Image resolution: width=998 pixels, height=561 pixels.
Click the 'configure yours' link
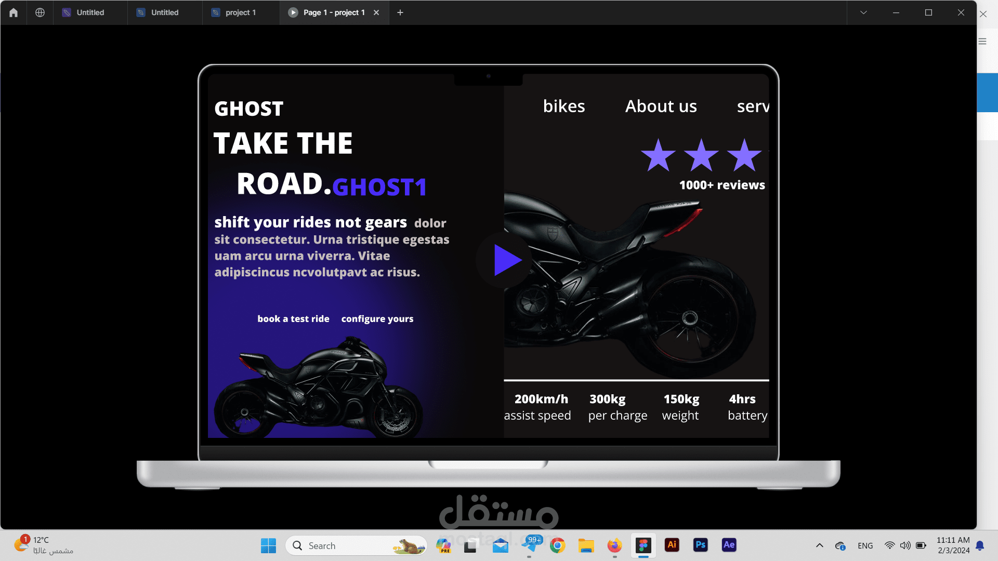click(377, 319)
